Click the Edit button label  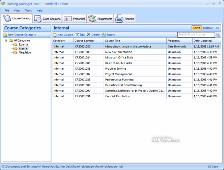click(82, 34)
